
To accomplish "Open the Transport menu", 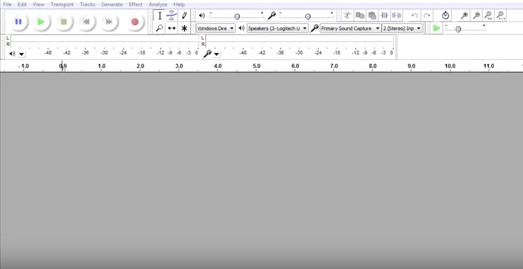I will [x=62, y=4].
